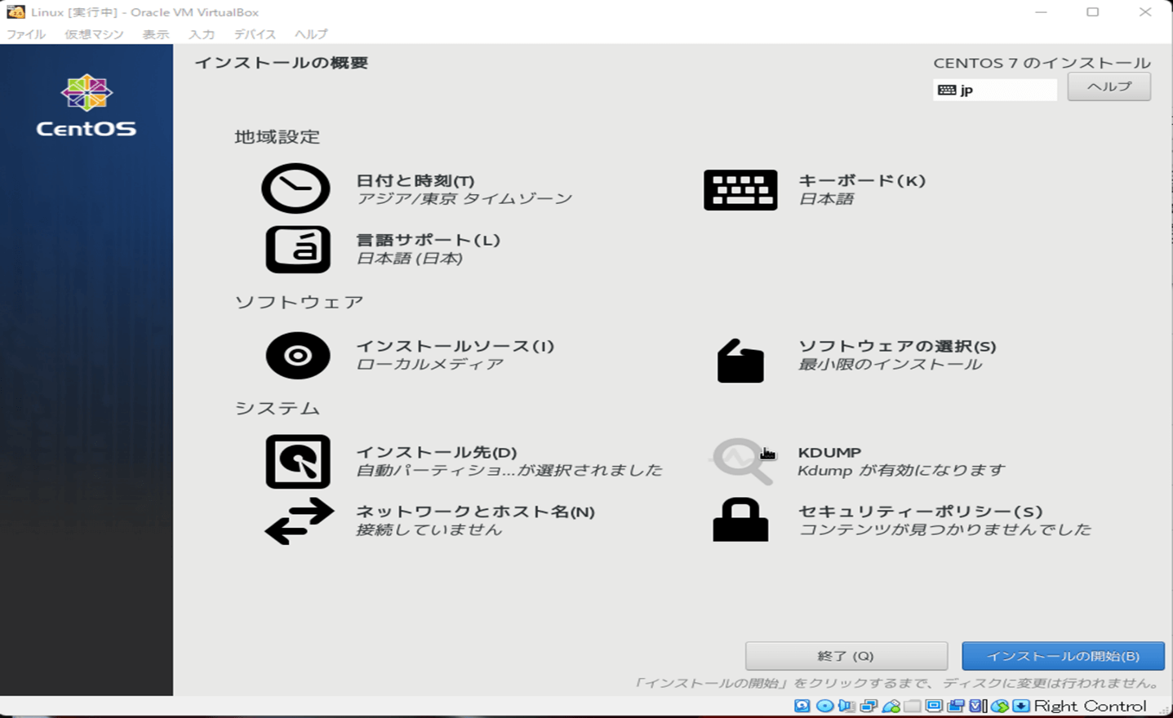This screenshot has width=1173, height=718.
Task: Open ソフトウェアの選択(S) settings
Action: [897, 346]
